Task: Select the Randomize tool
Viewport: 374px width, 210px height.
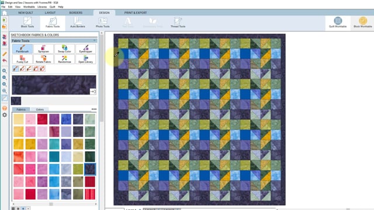Action: tap(64, 60)
